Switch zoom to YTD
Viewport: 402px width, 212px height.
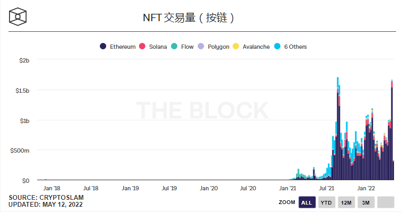(x=326, y=202)
